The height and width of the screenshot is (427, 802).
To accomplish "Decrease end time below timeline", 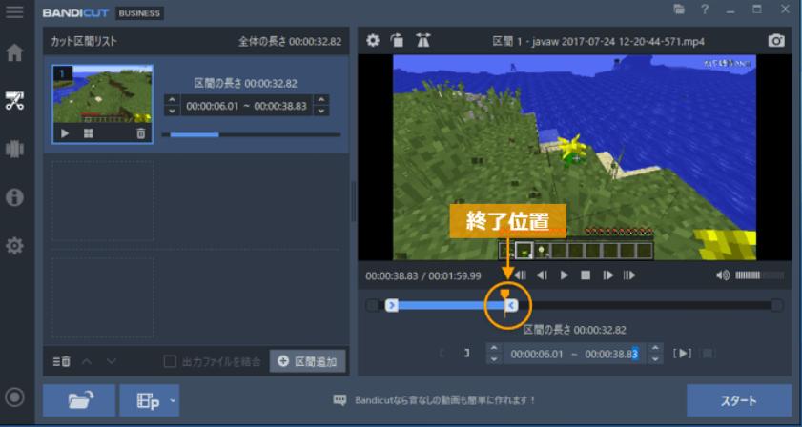I will click(x=655, y=359).
